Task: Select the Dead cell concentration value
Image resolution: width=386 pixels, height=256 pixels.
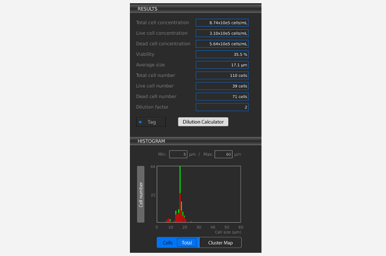Action: pos(222,44)
